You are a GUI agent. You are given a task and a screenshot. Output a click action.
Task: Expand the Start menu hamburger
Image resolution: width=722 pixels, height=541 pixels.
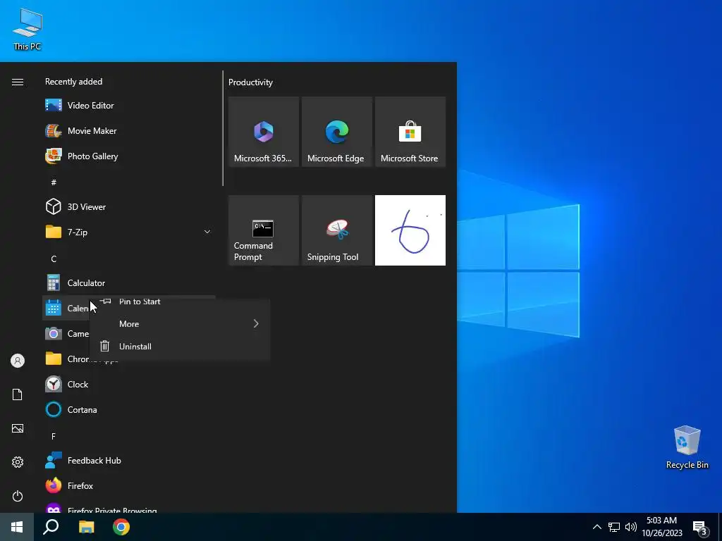click(x=18, y=82)
